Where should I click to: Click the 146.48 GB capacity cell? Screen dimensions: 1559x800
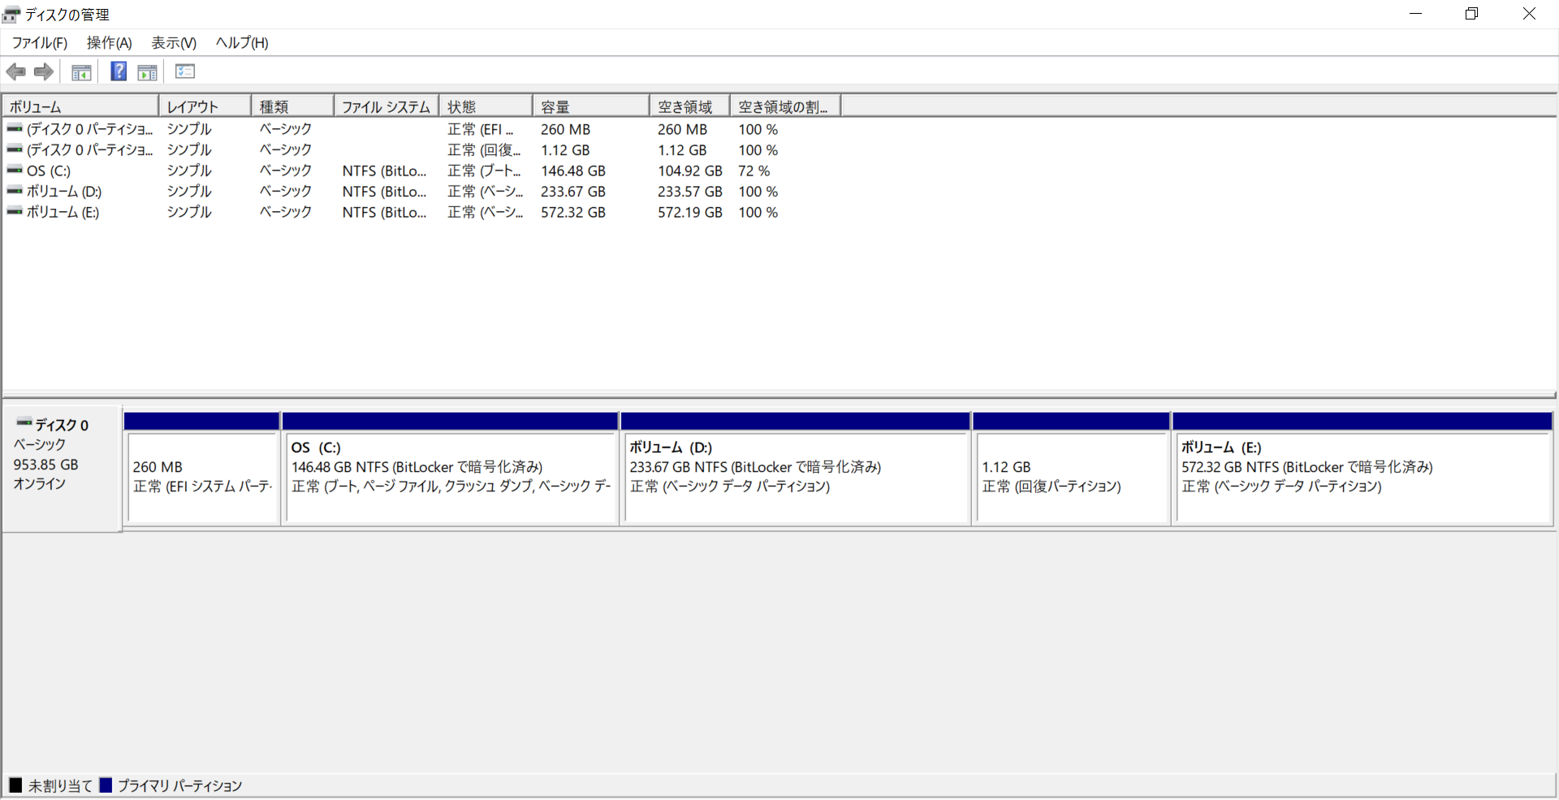[x=573, y=171]
